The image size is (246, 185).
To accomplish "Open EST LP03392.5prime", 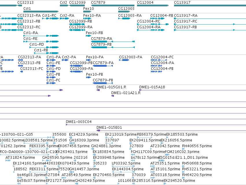I will point(126,163).
